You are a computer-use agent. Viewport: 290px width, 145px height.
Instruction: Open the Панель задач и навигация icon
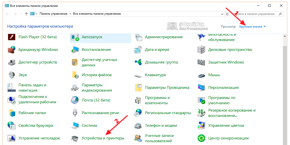(11, 88)
